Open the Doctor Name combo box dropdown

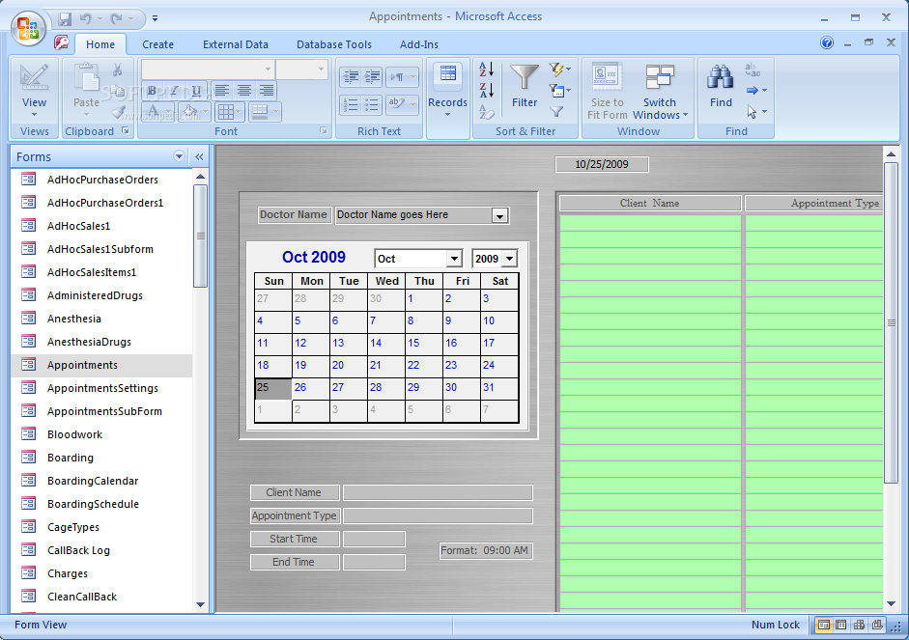point(499,216)
